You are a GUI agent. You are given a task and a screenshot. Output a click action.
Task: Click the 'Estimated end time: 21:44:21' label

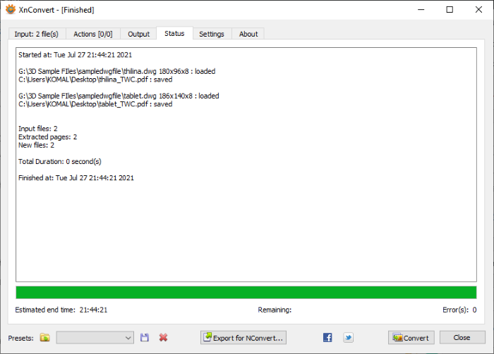tap(61, 310)
